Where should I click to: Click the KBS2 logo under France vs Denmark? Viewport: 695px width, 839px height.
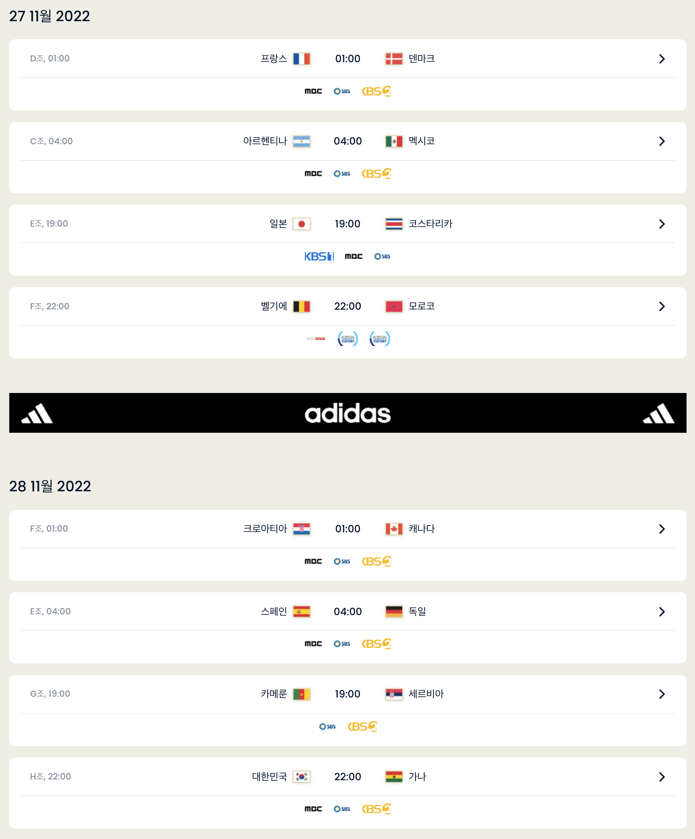click(x=376, y=91)
